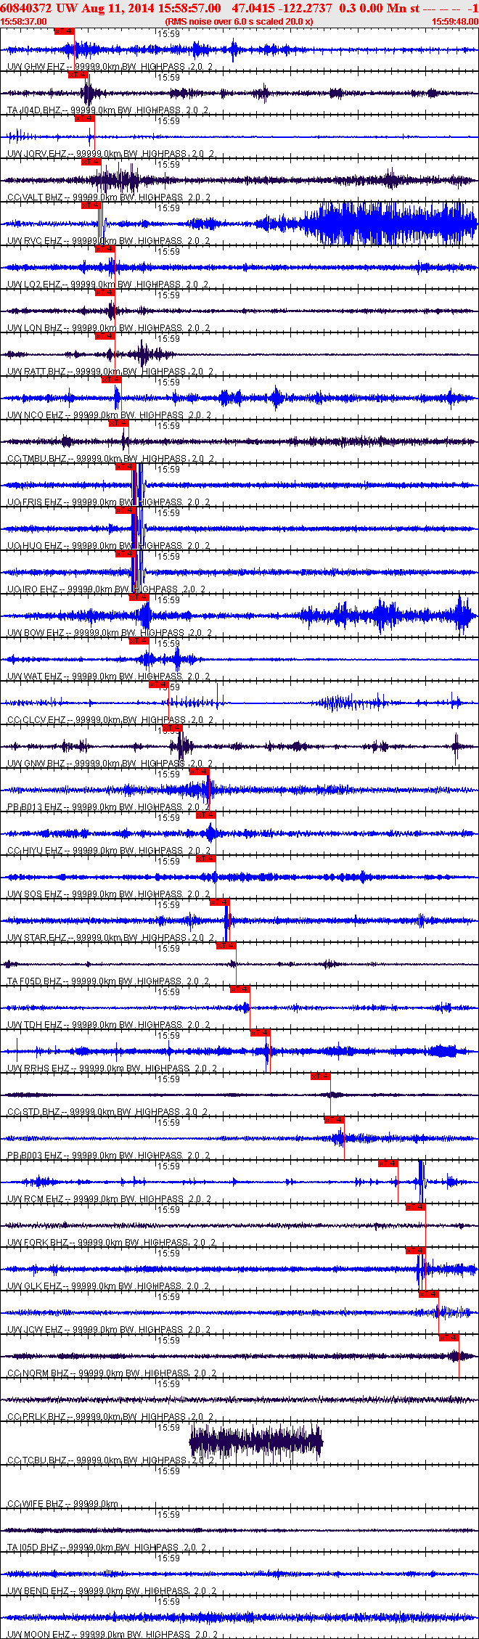Screen dimensions: 479x1639
Task: Select the pick marker on the UW SOS trace
Action: tap(206, 859)
